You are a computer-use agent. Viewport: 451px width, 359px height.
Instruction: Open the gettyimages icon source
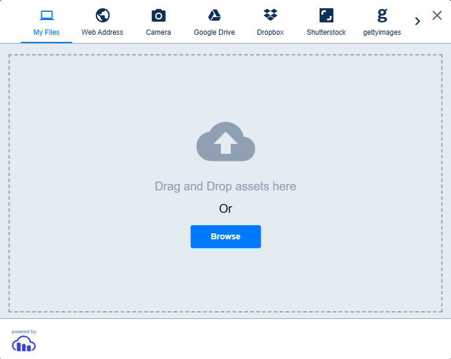coord(382,15)
